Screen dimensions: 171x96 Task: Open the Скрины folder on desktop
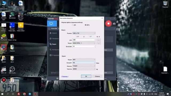(12, 48)
